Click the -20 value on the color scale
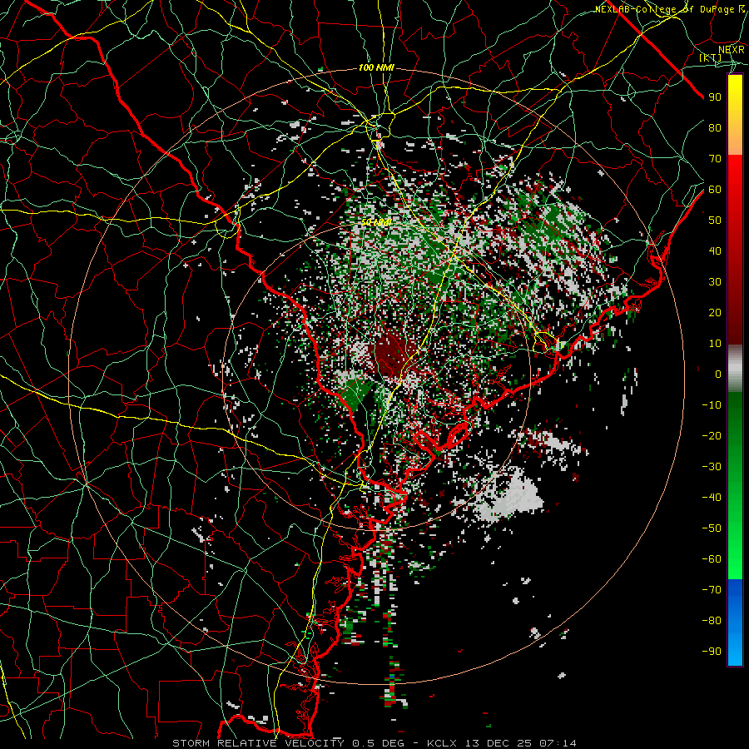 [712, 435]
